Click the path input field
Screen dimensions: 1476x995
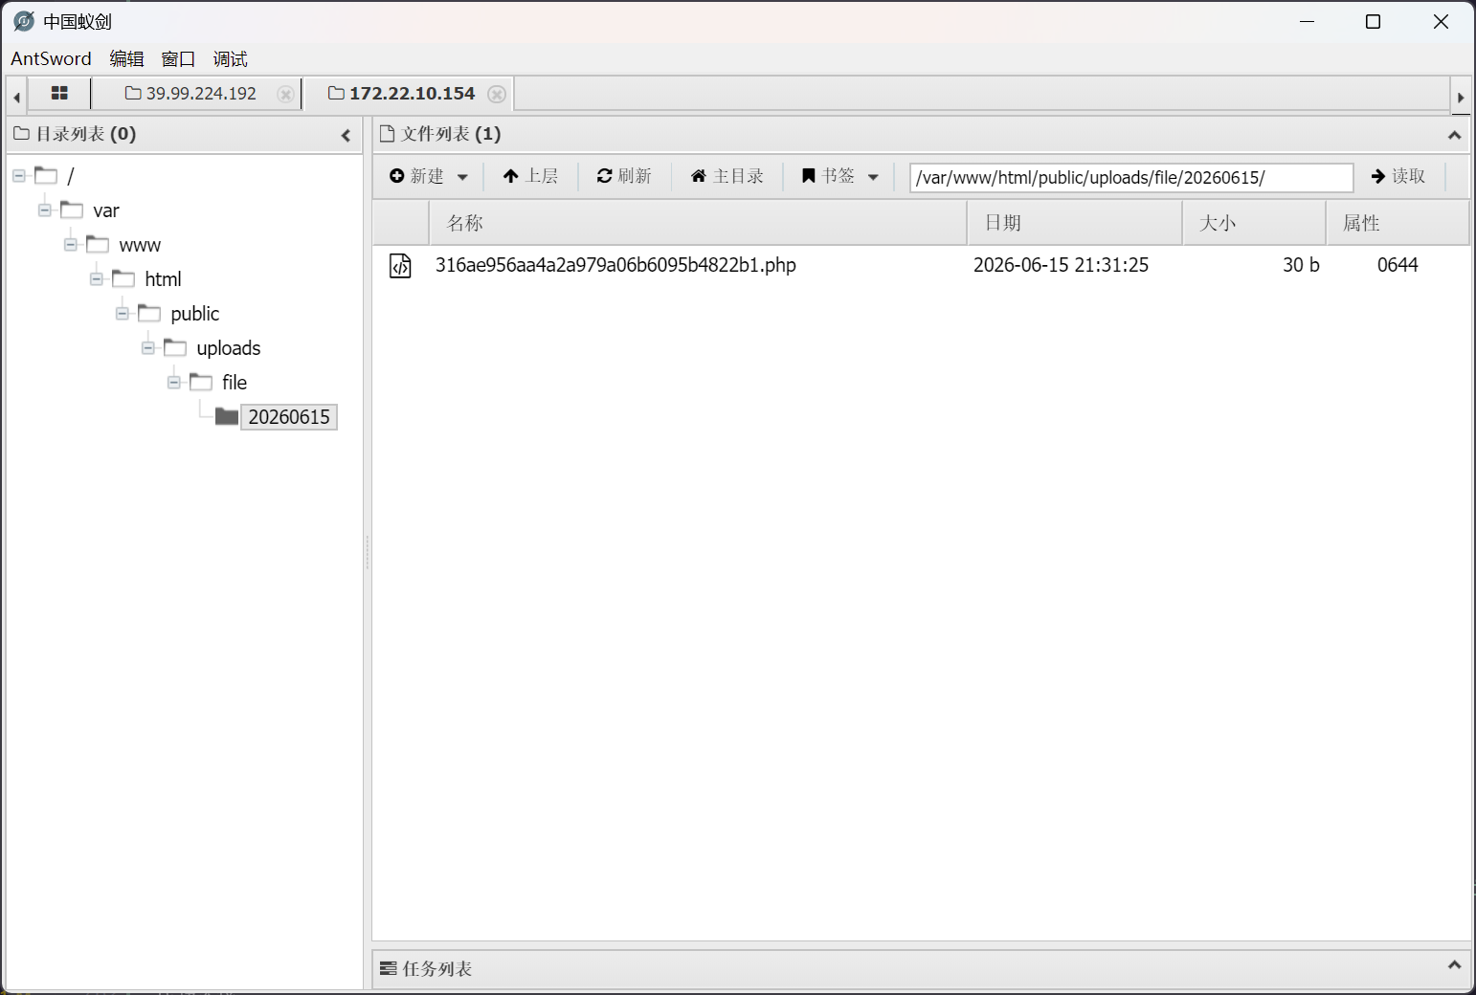[1131, 177]
